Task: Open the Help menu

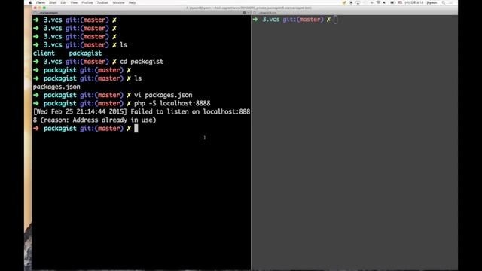Action: [133, 2]
